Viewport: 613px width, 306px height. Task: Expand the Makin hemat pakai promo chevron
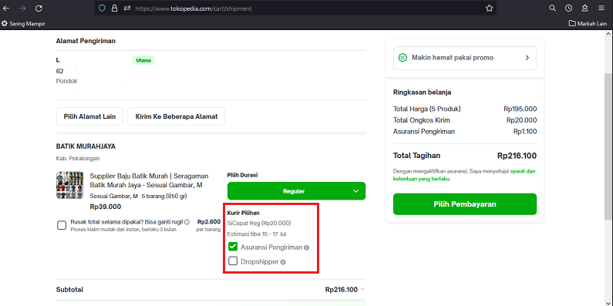[x=527, y=58]
